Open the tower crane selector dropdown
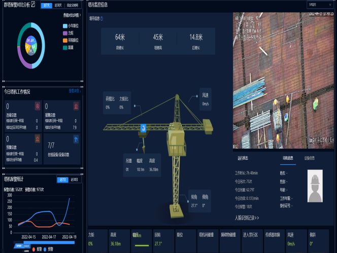 [320, 5]
